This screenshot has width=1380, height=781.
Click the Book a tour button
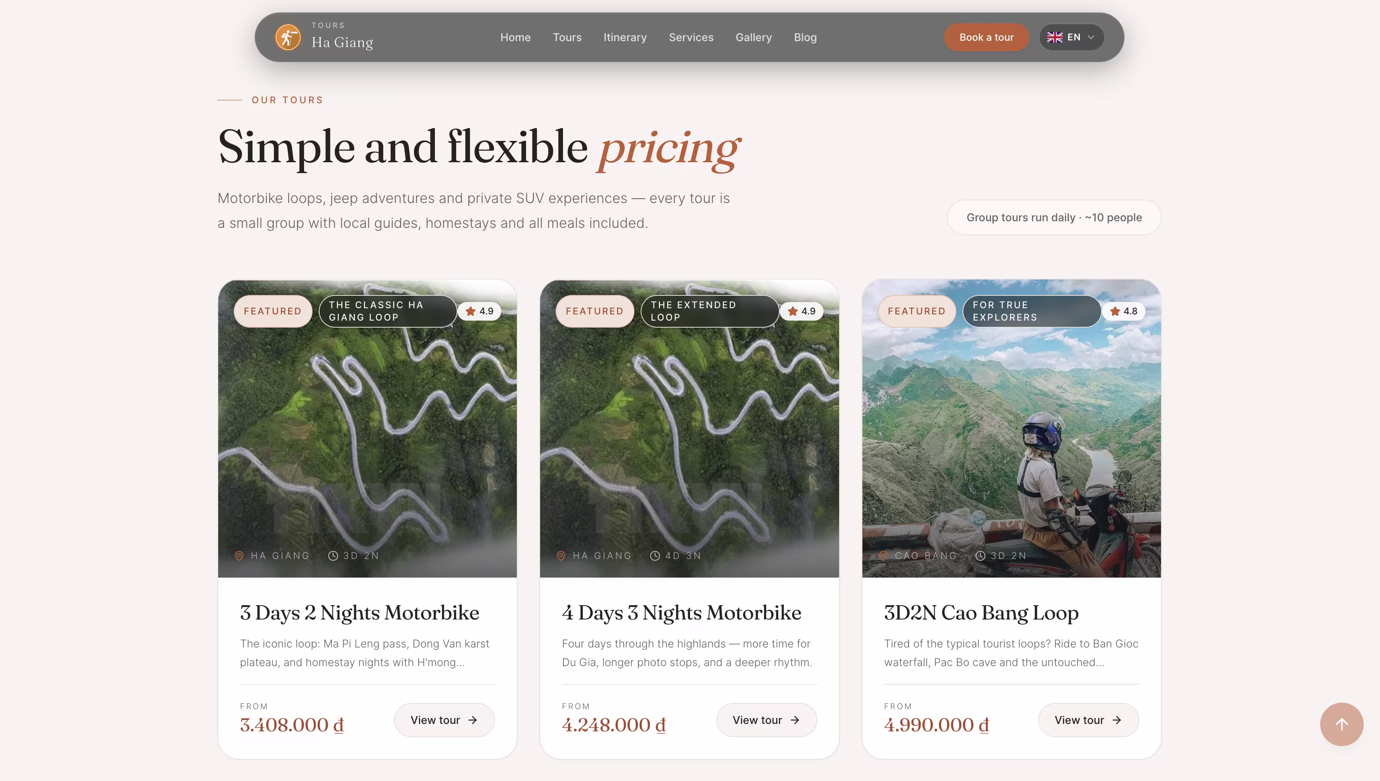click(x=986, y=38)
